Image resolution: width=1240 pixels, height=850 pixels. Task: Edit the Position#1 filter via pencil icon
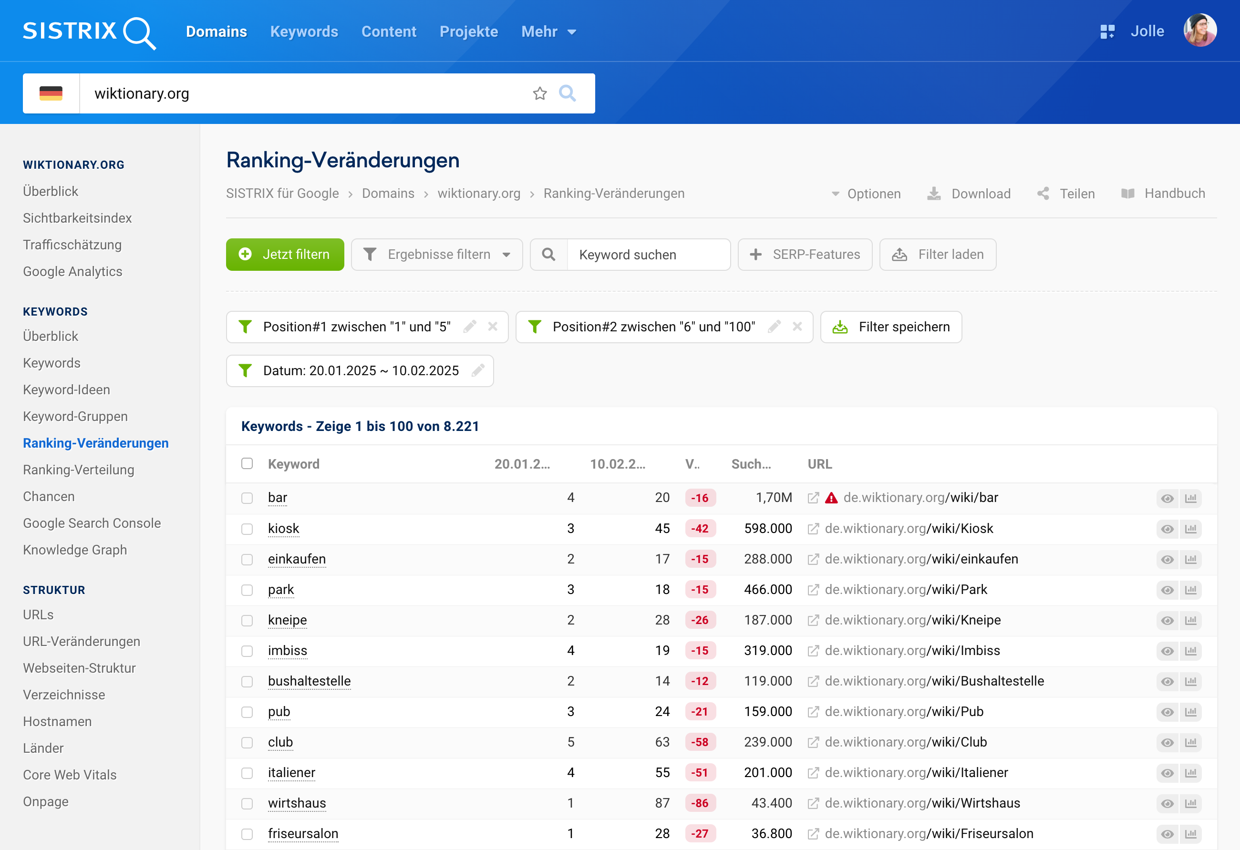tap(470, 327)
